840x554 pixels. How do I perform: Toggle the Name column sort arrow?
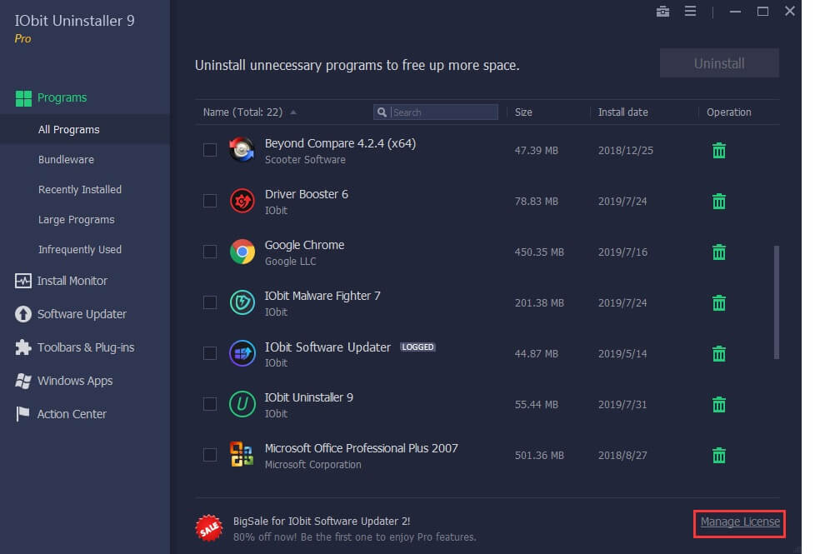point(293,112)
